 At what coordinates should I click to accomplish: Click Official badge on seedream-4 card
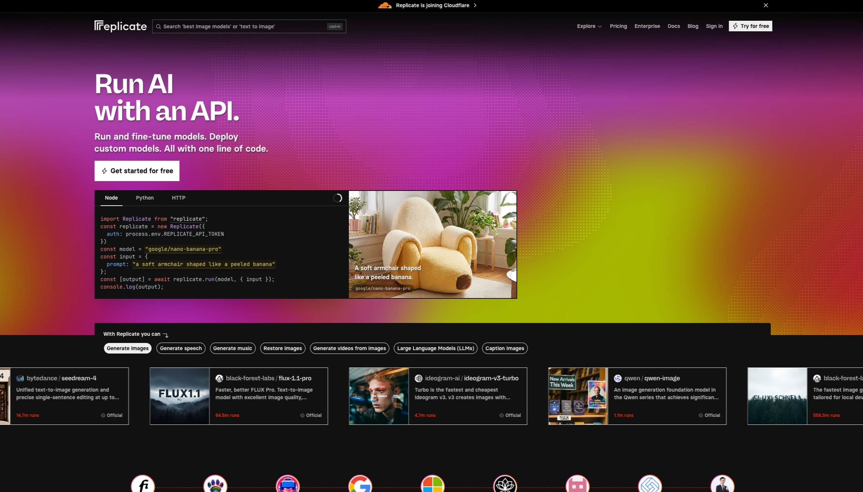[x=112, y=415]
